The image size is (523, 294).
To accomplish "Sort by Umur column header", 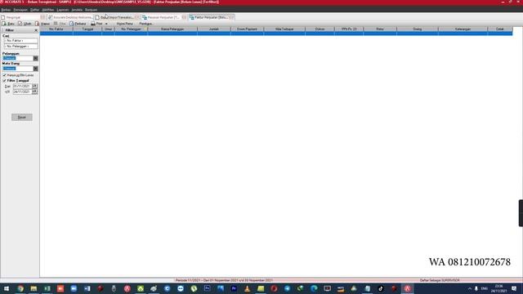I will (108, 29).
